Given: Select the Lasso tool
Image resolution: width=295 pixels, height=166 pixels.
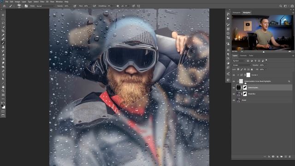Looking at the screenshot, I should pos(3,23).
